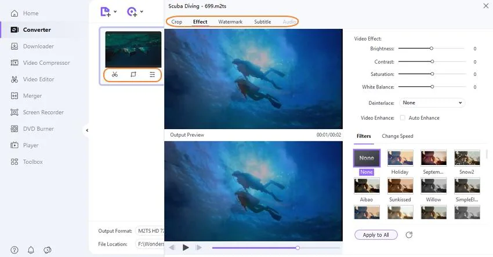Select the scuba video thumbnail in list
Image resolution: width=493 pixels, height=257 pixels.
click(133, 49)
